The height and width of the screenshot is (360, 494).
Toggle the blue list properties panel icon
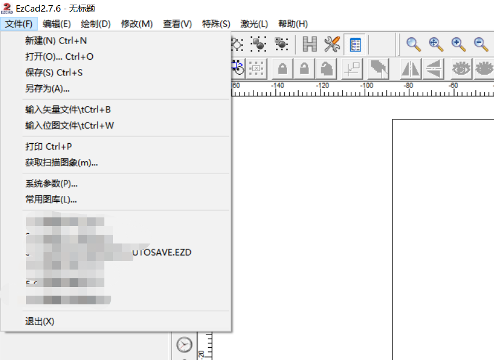tap(355, 44)
